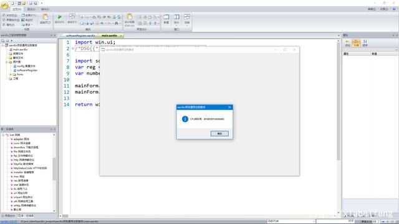Select the highlighted categorize icon in properties panel
The image size is (399, 224).
[x=356, y=43]
